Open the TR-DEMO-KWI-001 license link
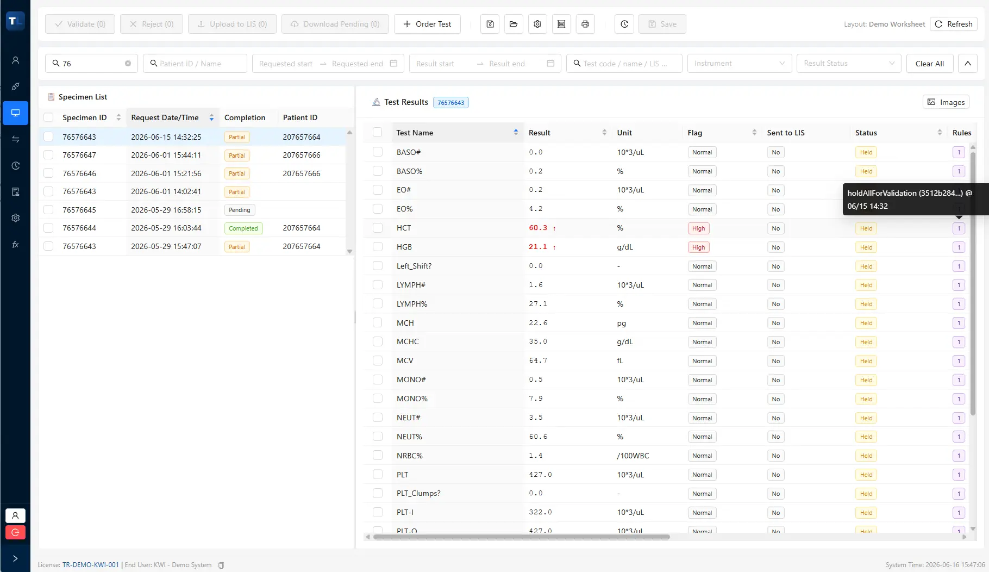 (90, 565)
